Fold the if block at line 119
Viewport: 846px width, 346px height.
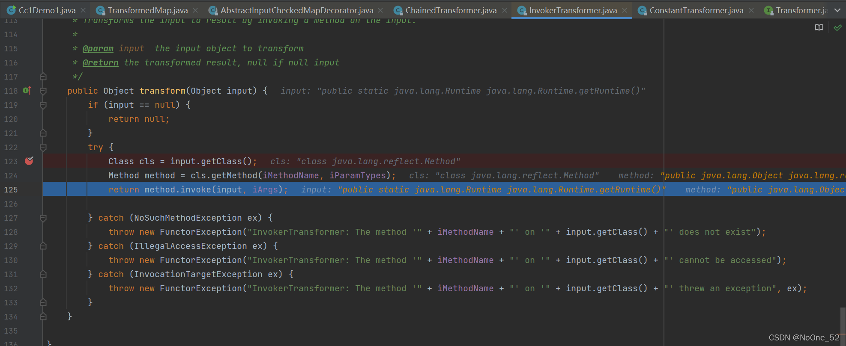pos(43,105)
